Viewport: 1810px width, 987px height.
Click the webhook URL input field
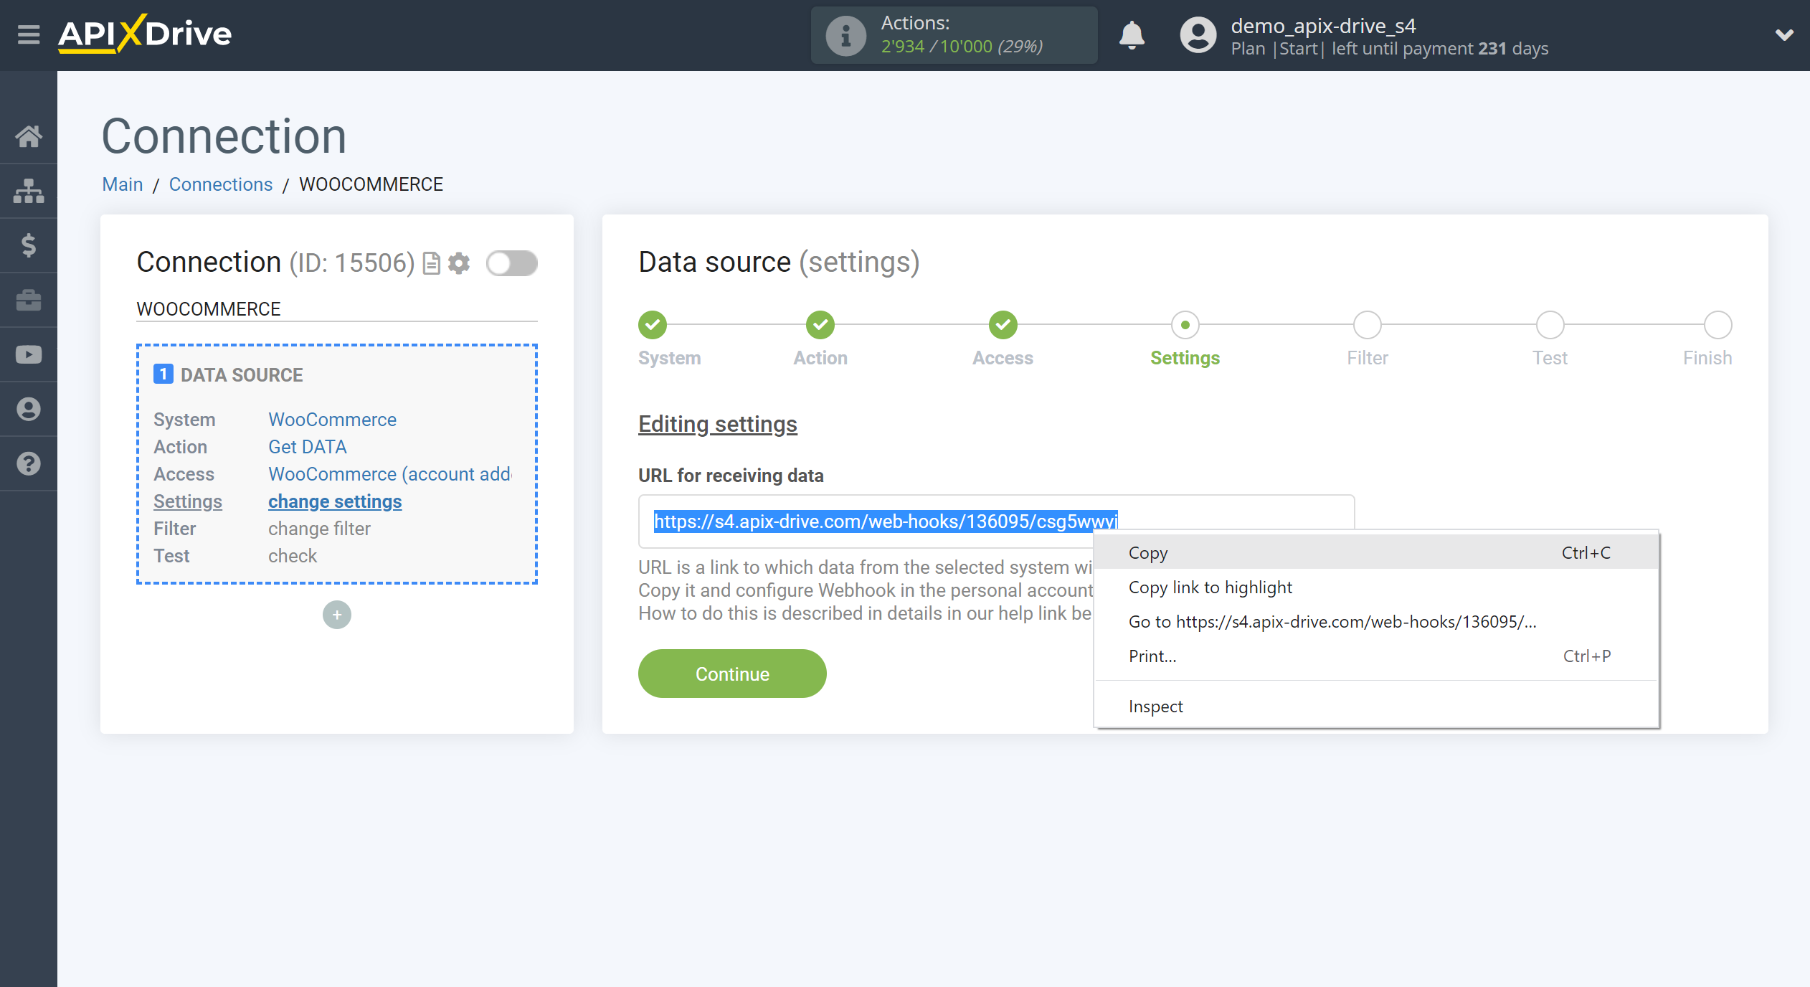996,521
